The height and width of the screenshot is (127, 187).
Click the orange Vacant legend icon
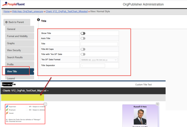tap(7, 113)
